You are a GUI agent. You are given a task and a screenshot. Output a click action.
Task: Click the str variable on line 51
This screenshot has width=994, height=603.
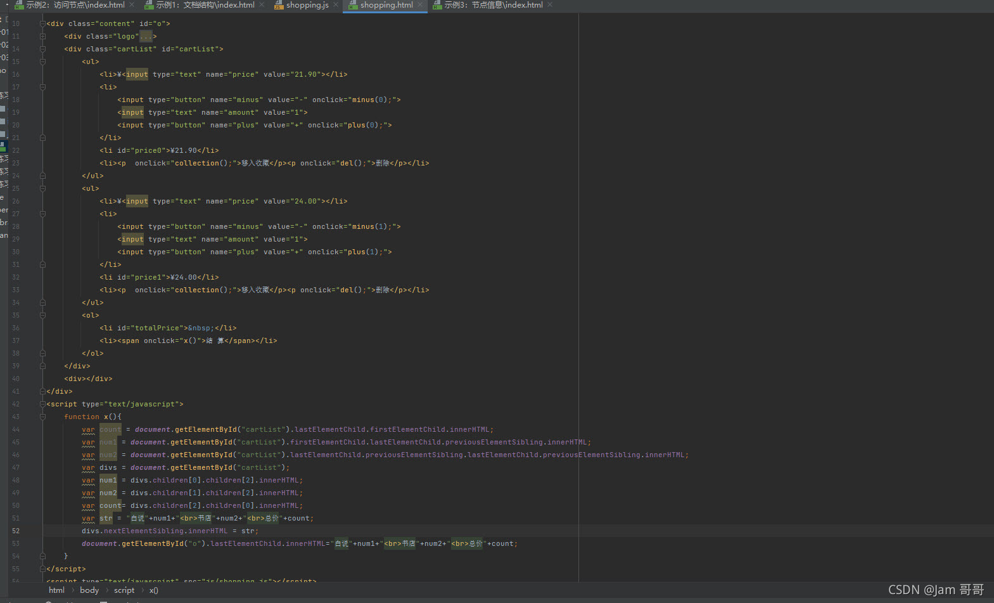(106, 518)
